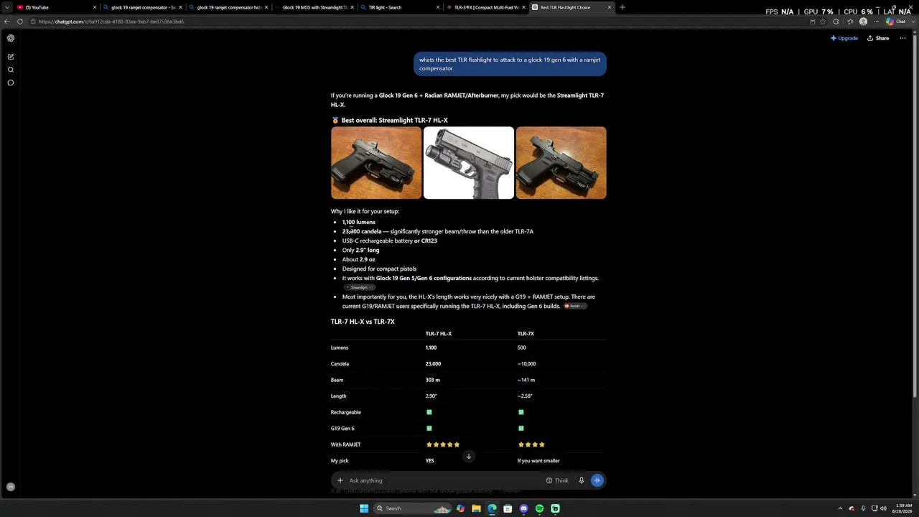Open search chats magnifier in the sidebar

(x=11, y=70)
